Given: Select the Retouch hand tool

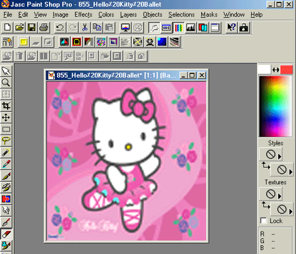Looking at the screenshot, I should 6,210.
